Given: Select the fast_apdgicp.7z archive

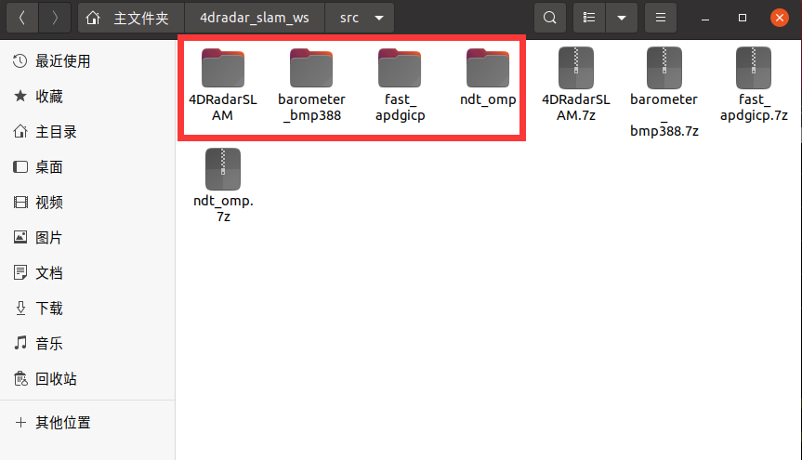Looking at the screenshot, I should (x=754, y=85).
